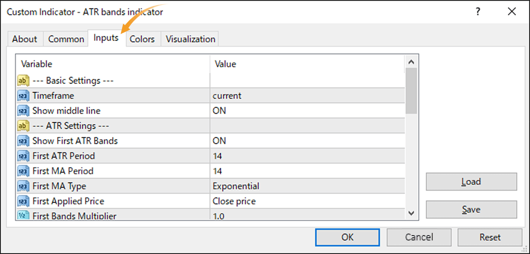530x254 pixels.
Task: Click the ab icon beside Basic Settings
Action: pyautogui.click(x=23, y=80)
